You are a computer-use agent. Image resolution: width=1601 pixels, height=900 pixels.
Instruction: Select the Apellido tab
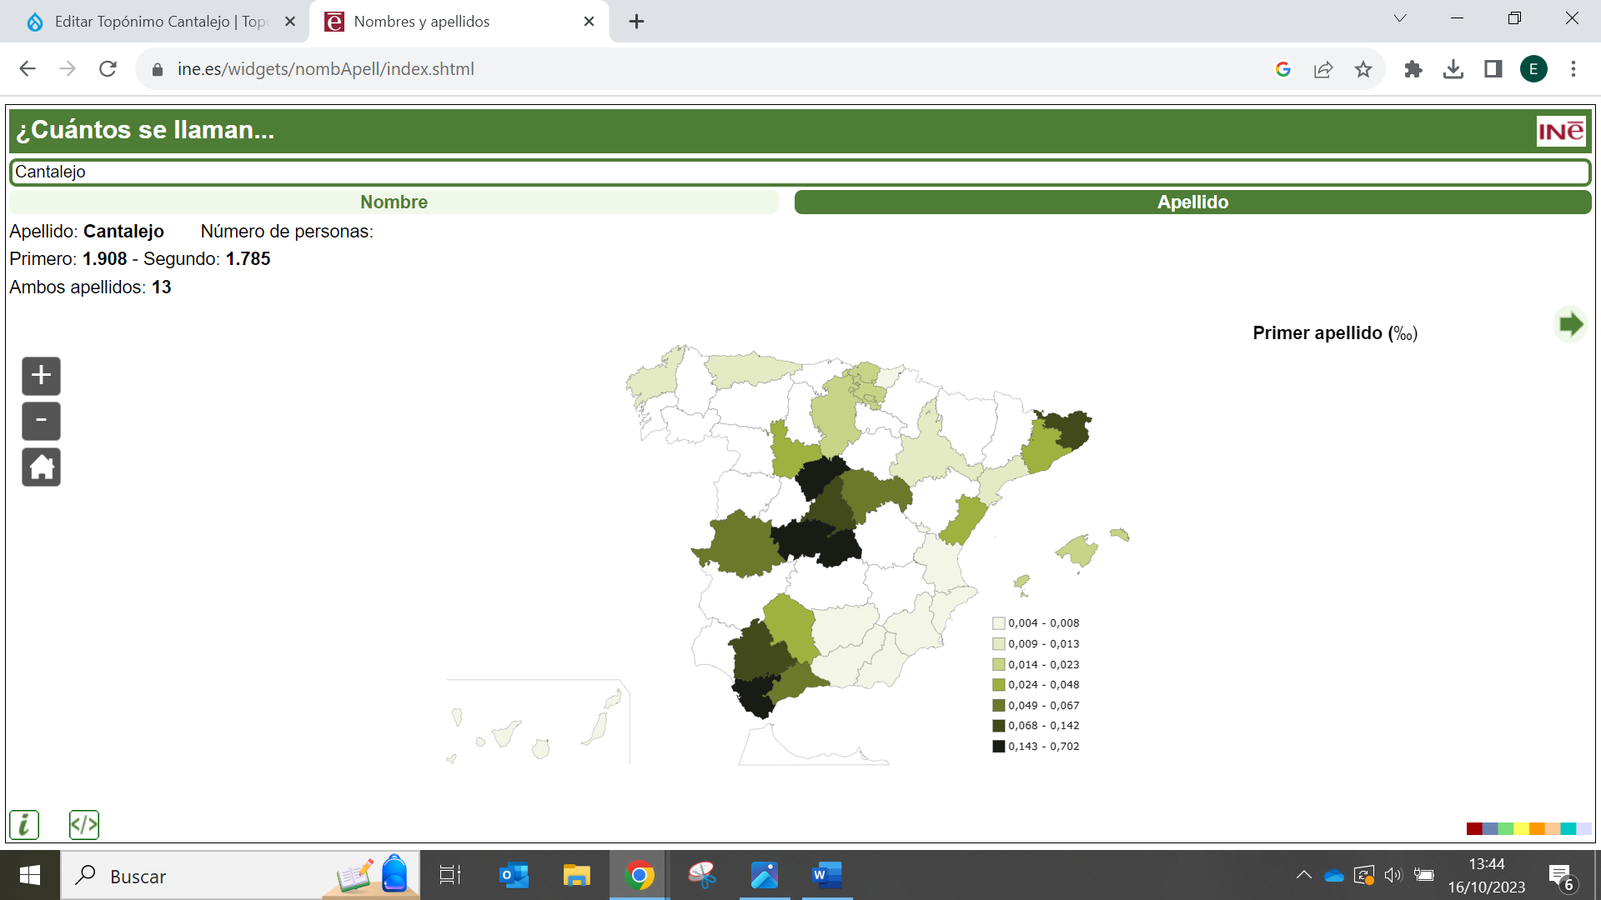(1192, 202)
